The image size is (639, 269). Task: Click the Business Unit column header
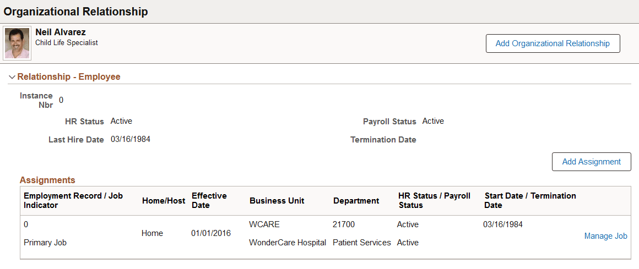(277, 201)
